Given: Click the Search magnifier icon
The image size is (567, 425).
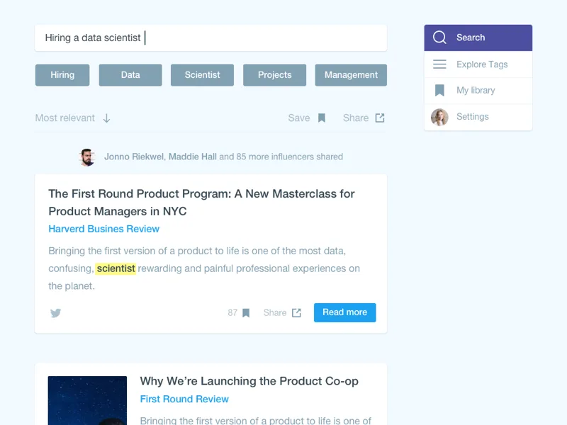Looking at the screenshot, I should [439, 38].
